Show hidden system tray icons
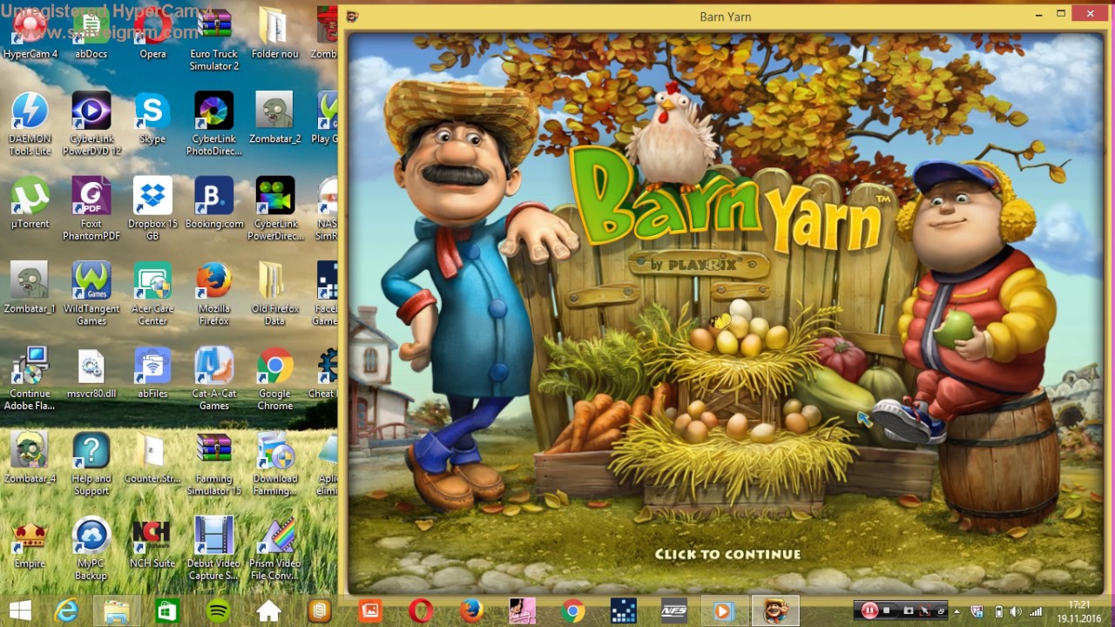This screenshot has height=627, width=1115. pyautogui.click(x=956, y=611)
